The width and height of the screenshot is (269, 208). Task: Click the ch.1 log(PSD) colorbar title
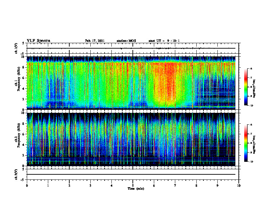click(x=254, y=89)
